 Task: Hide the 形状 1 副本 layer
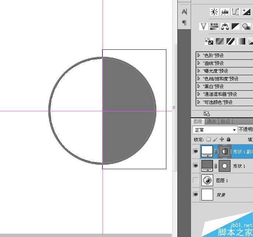click(x=195, y=151)
